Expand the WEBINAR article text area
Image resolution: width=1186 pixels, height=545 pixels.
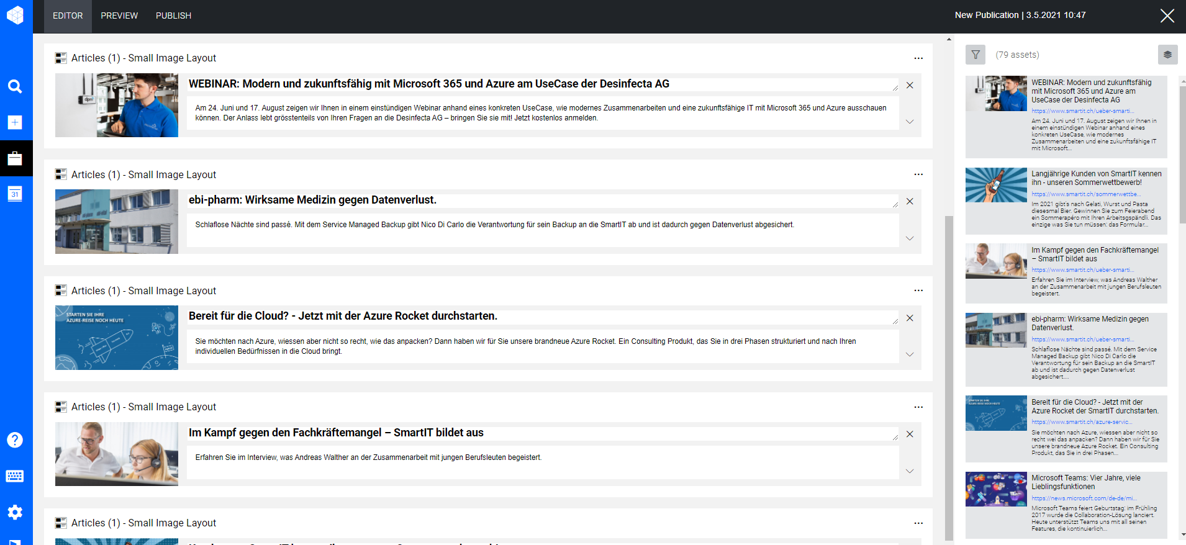[910, 122]
